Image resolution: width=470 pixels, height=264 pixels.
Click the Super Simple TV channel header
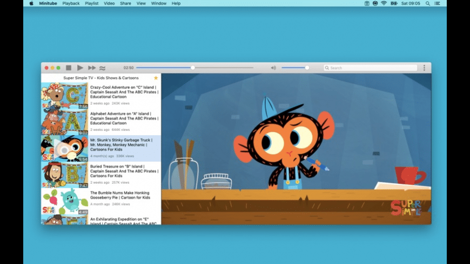(101, 78)
